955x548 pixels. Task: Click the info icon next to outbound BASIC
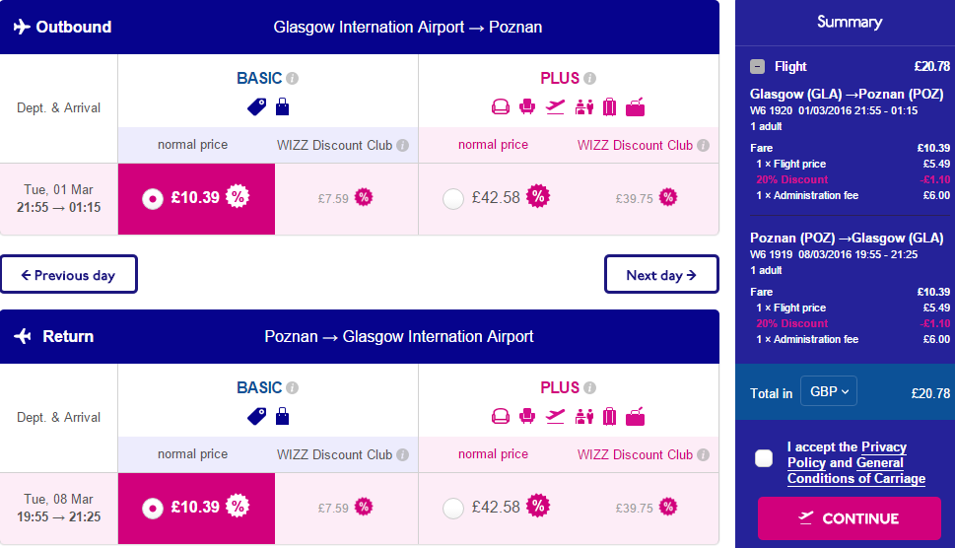tap(293, 79)
